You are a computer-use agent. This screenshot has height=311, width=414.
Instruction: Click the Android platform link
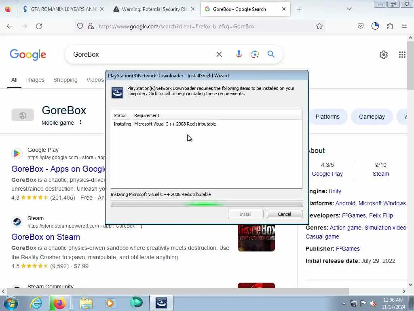(345, 203)
